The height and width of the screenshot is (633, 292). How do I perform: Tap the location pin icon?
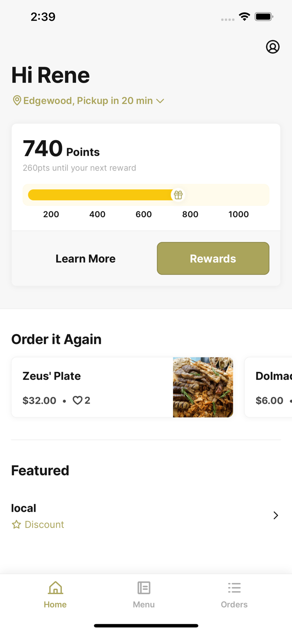point(17,100)
